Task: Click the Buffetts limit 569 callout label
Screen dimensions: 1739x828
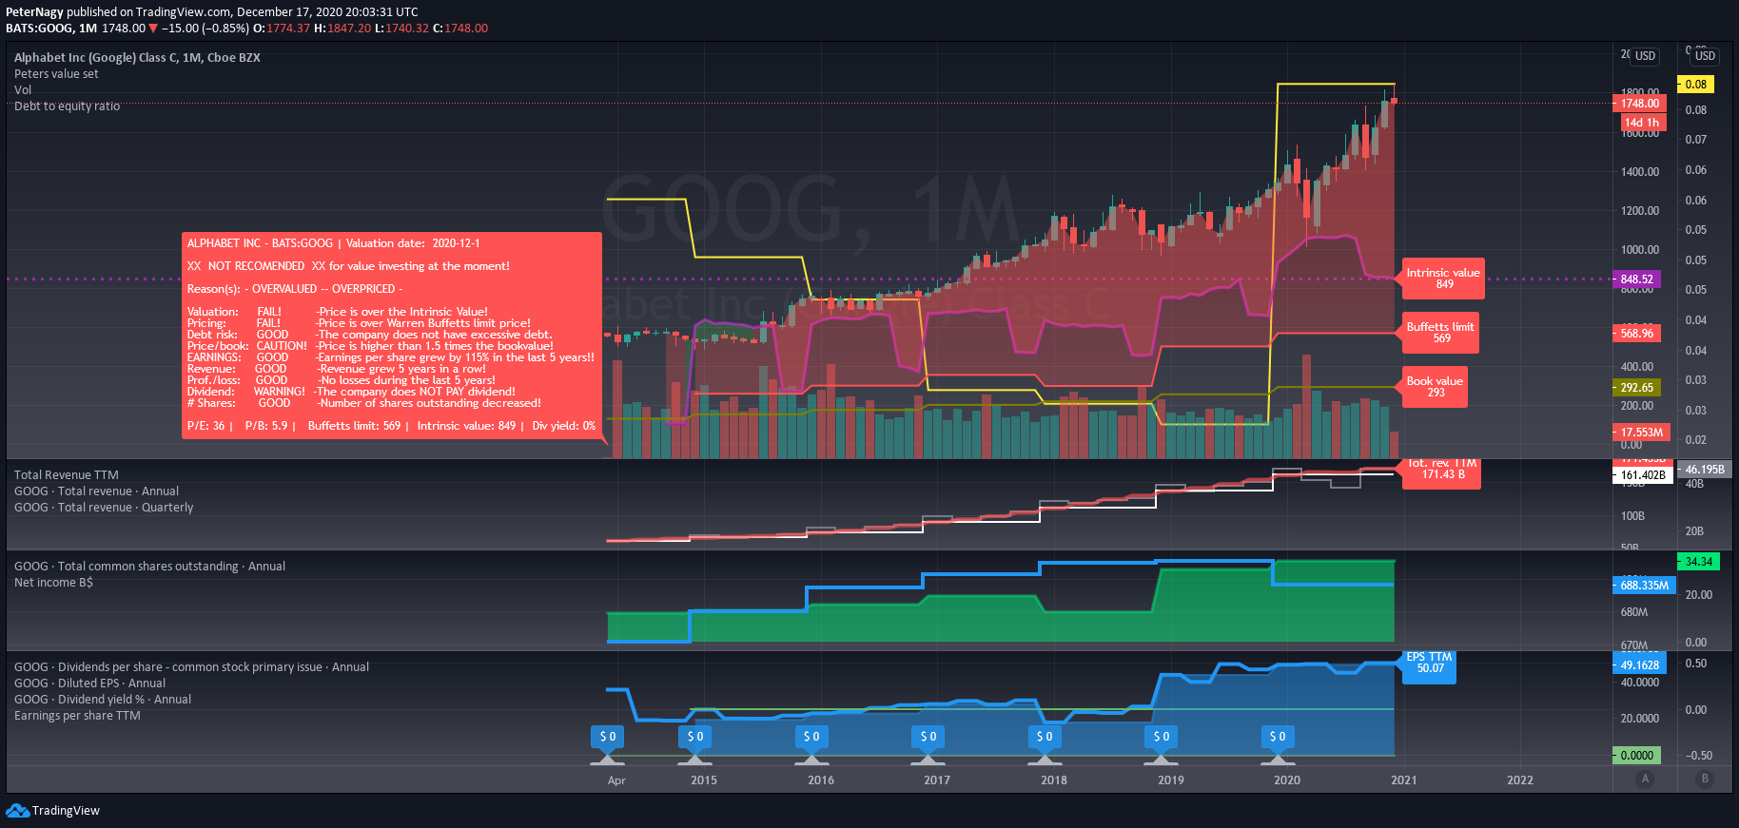Action: coord(1440,333)
